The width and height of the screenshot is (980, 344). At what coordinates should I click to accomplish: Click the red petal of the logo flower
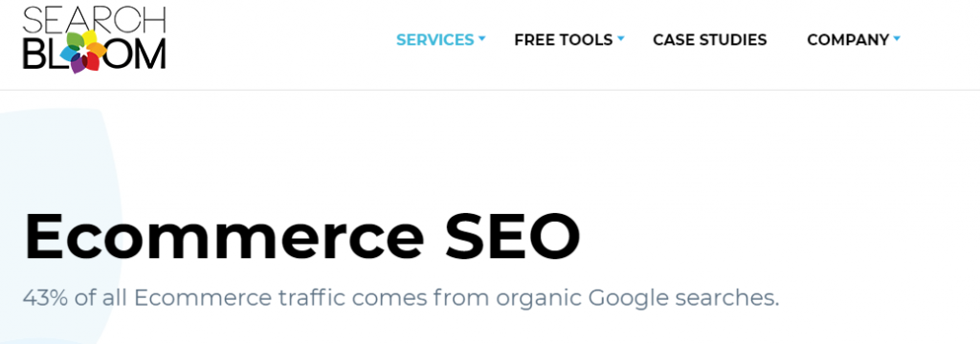click(91, 61)
